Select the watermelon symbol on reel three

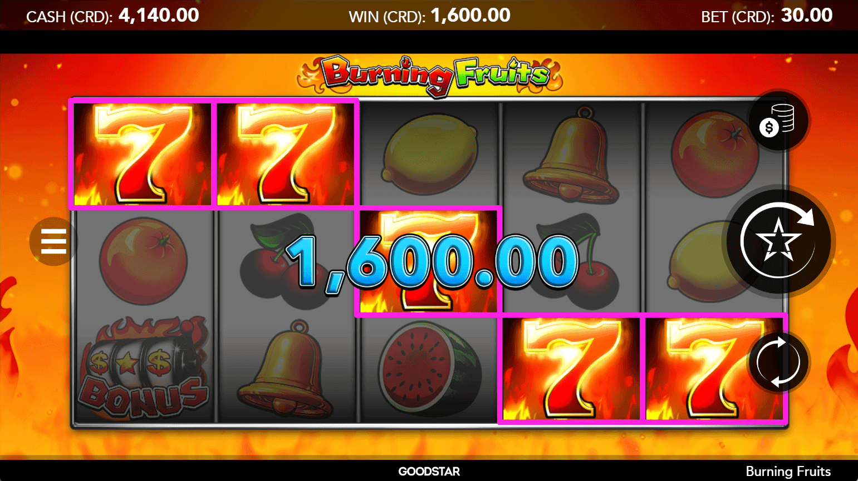coord(428,368)
